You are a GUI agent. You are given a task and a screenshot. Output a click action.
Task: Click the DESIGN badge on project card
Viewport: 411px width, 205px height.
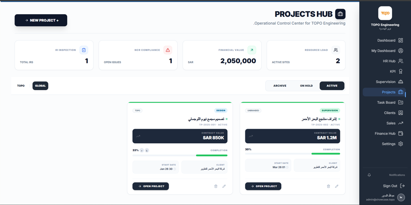(x=221, y=111)
